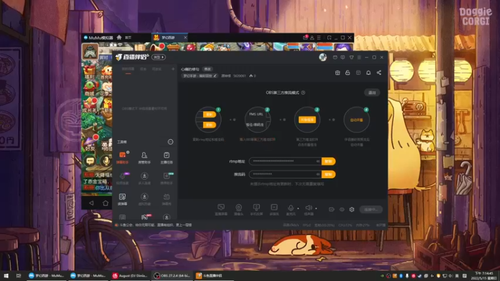
Task: Click into the rtmp地址 field
Action: point(285,161)
